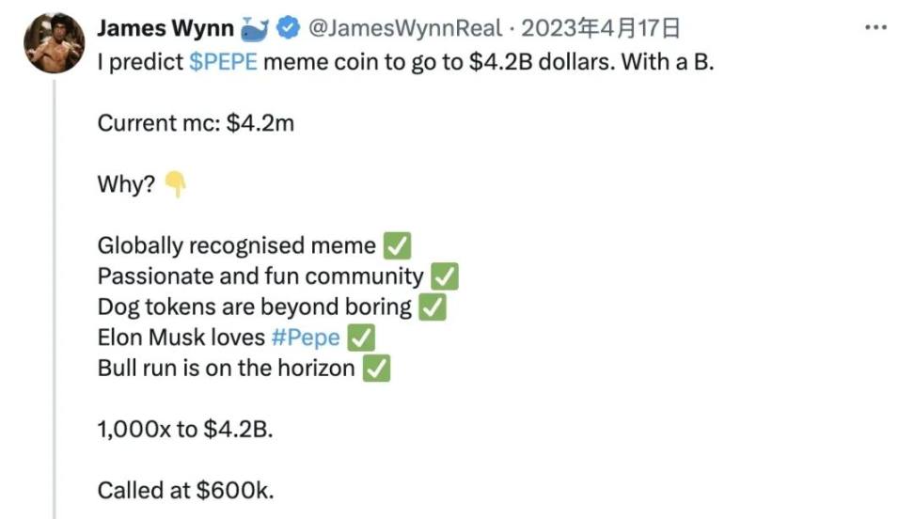Click the James Wynn display name
The height and width of the screenshot is (519, 914).
[165, 28]
